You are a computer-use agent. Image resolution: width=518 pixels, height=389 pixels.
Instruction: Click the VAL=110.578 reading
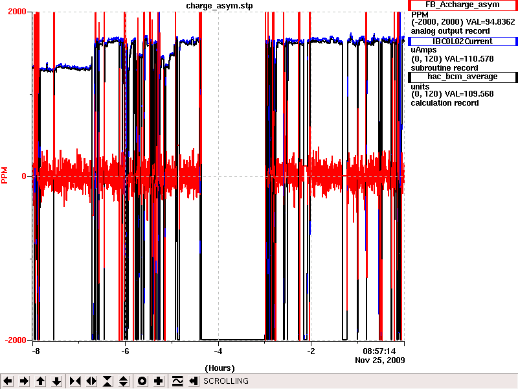[469, 59]
